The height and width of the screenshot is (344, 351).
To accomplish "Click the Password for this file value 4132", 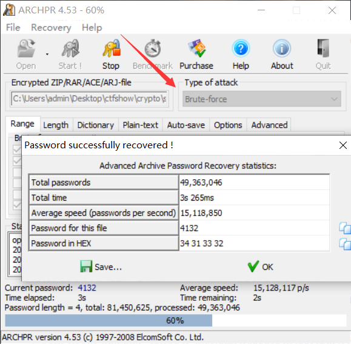I will (189, 228).
